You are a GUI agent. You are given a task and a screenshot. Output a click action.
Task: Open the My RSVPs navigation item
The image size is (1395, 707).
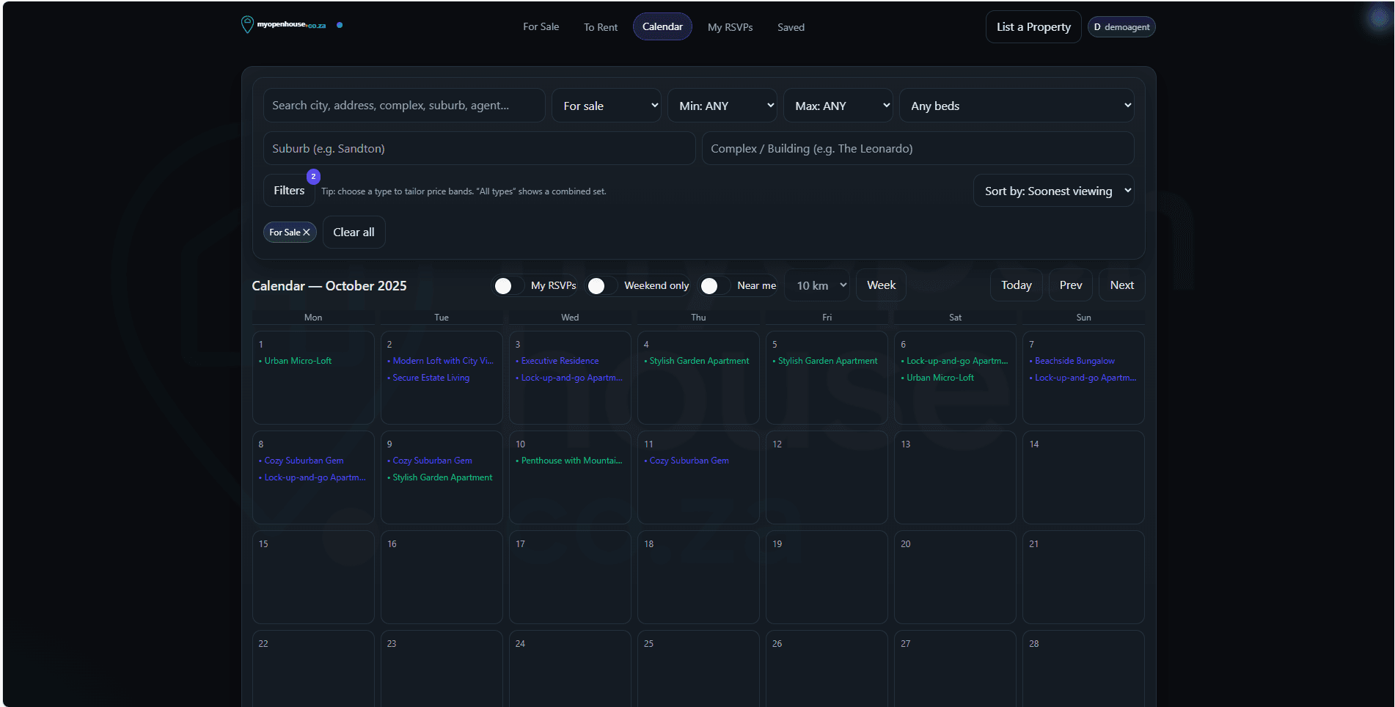[730, 26]
